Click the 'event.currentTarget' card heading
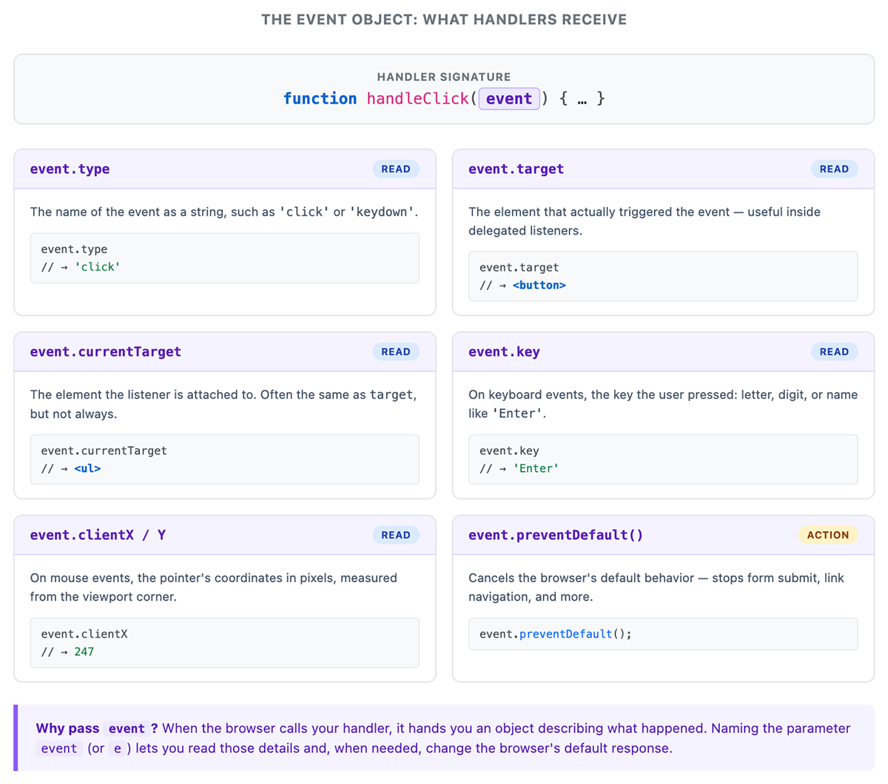 [x=106, y=351]
